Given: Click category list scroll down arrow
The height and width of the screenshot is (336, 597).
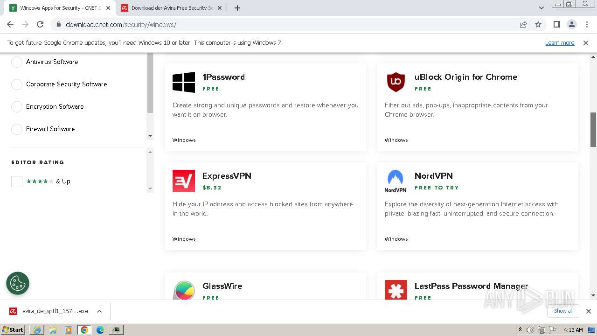Looking at the screenshot, I should point(150,136).
